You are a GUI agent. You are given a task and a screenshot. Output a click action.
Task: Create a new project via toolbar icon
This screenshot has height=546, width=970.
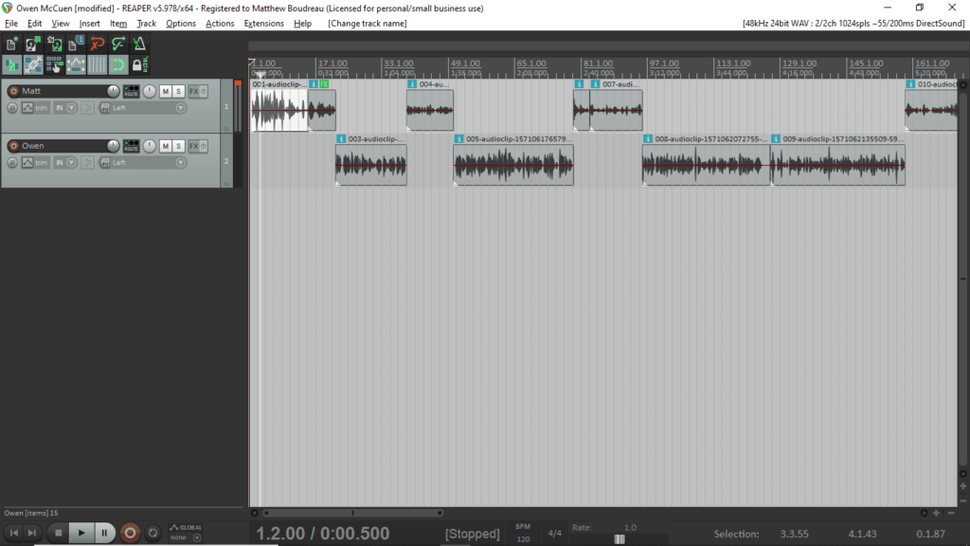pos(12,44)
